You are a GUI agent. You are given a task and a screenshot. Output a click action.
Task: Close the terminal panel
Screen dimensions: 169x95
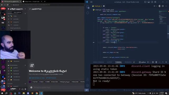[166, 62]
